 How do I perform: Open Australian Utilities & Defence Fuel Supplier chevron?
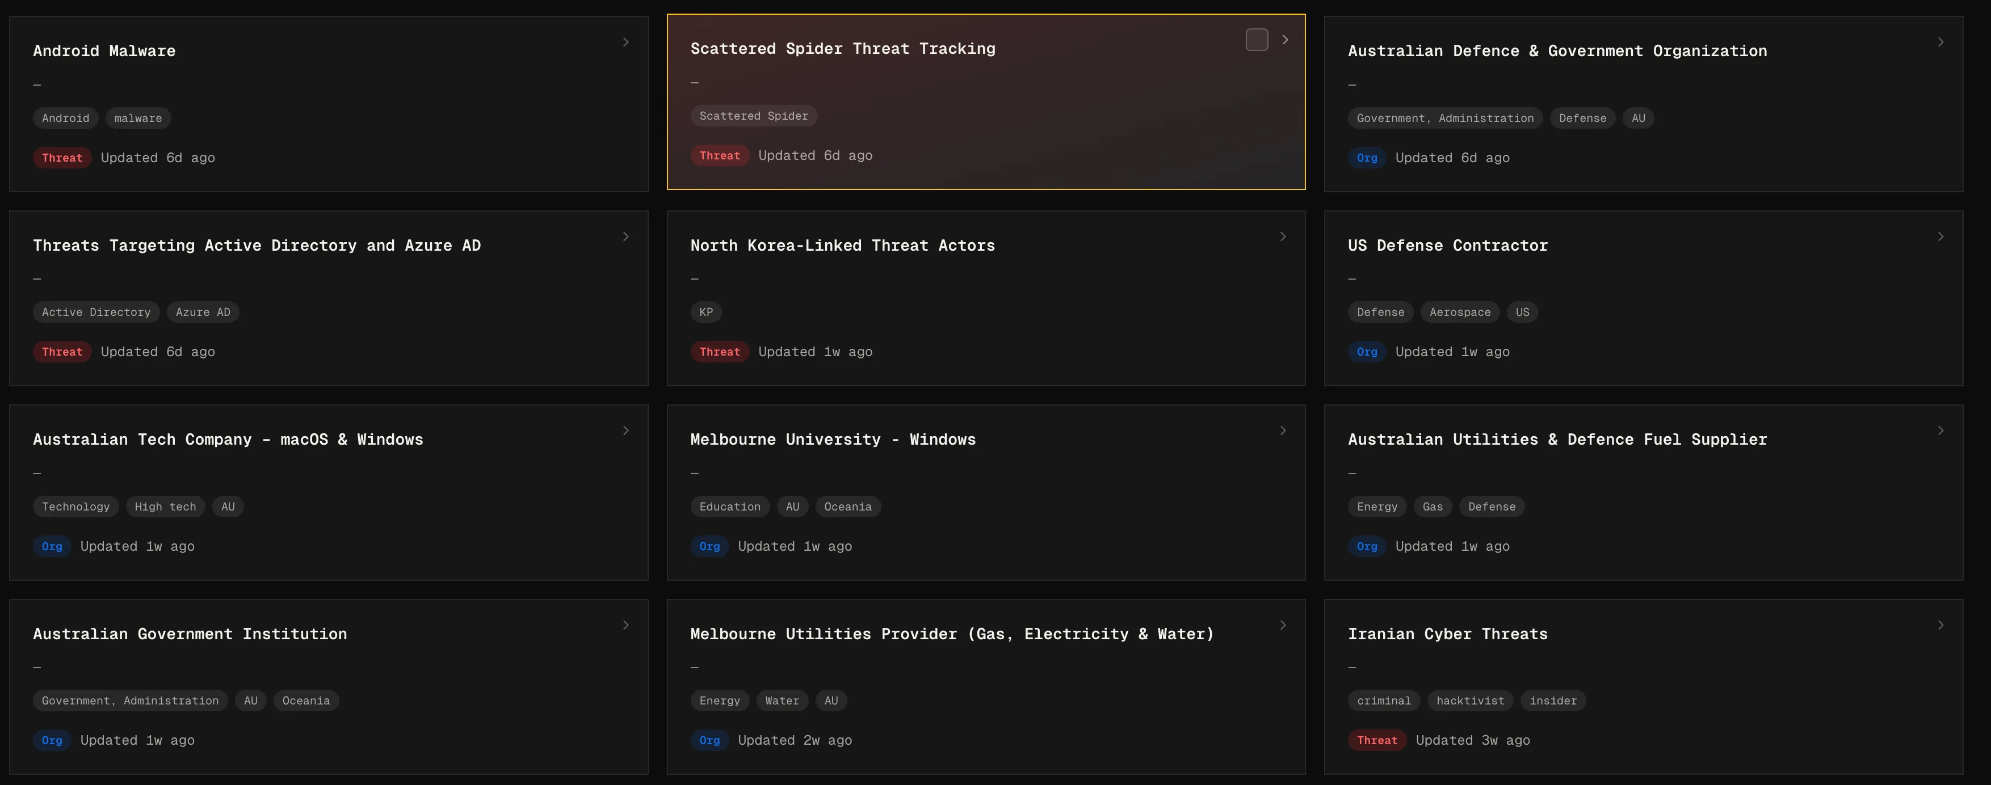[1940, 431]
